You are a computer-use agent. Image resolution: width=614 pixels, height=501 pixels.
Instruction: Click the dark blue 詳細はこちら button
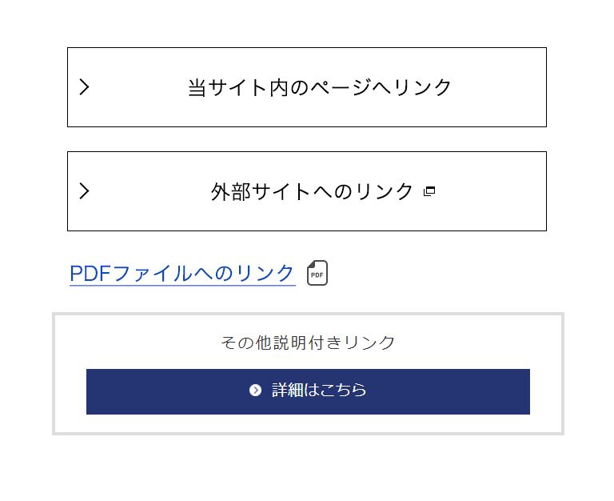point(308,391)
